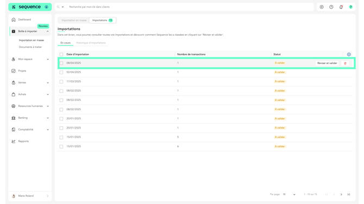Expand the Mon espace section
This screenshot has height=204, width=364.
tap(48, 59)
